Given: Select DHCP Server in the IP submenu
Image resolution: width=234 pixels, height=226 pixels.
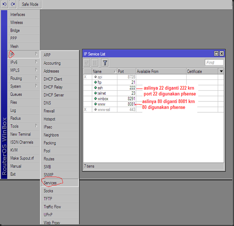Looking at the screenshot, I should [60, 95].
